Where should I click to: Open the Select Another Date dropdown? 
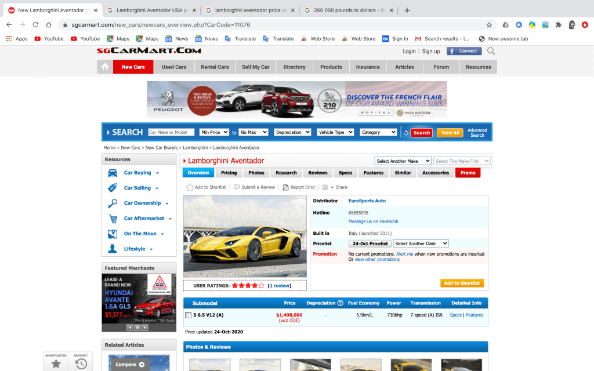coord(421,243)
